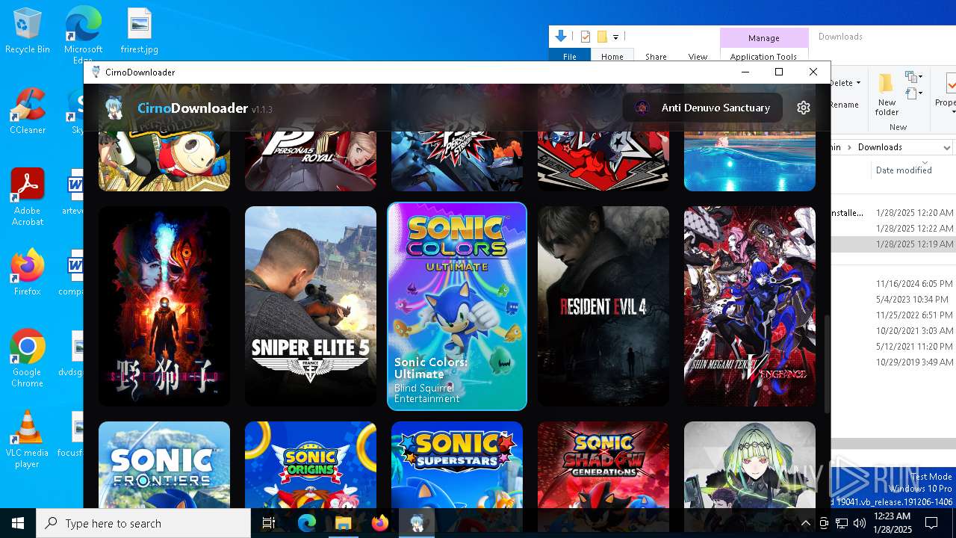Image resolution: width=956 pixels, height=538 pixels.
Task: Open the Slitterhead game card
Action: (164, 306)
